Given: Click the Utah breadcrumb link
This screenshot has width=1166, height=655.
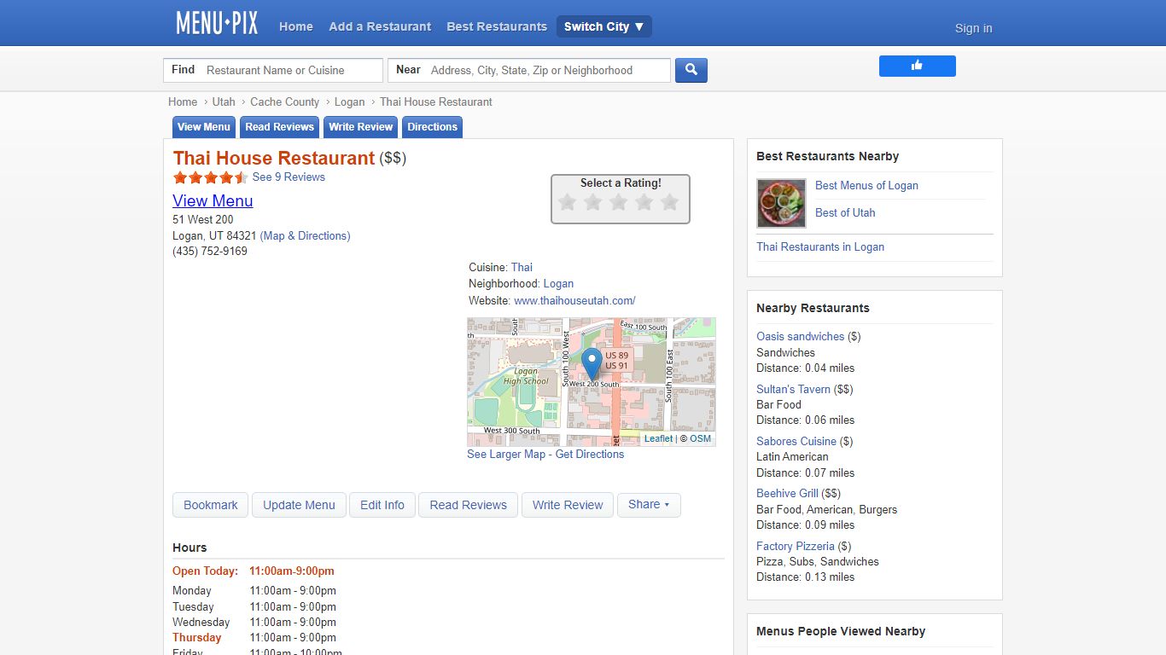Looking at the screenshot, I should (224, 101).
